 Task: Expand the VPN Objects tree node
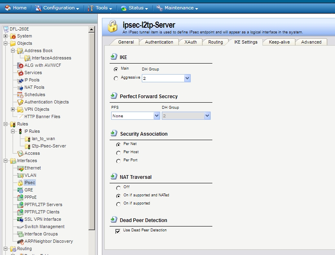click(13, 110)
